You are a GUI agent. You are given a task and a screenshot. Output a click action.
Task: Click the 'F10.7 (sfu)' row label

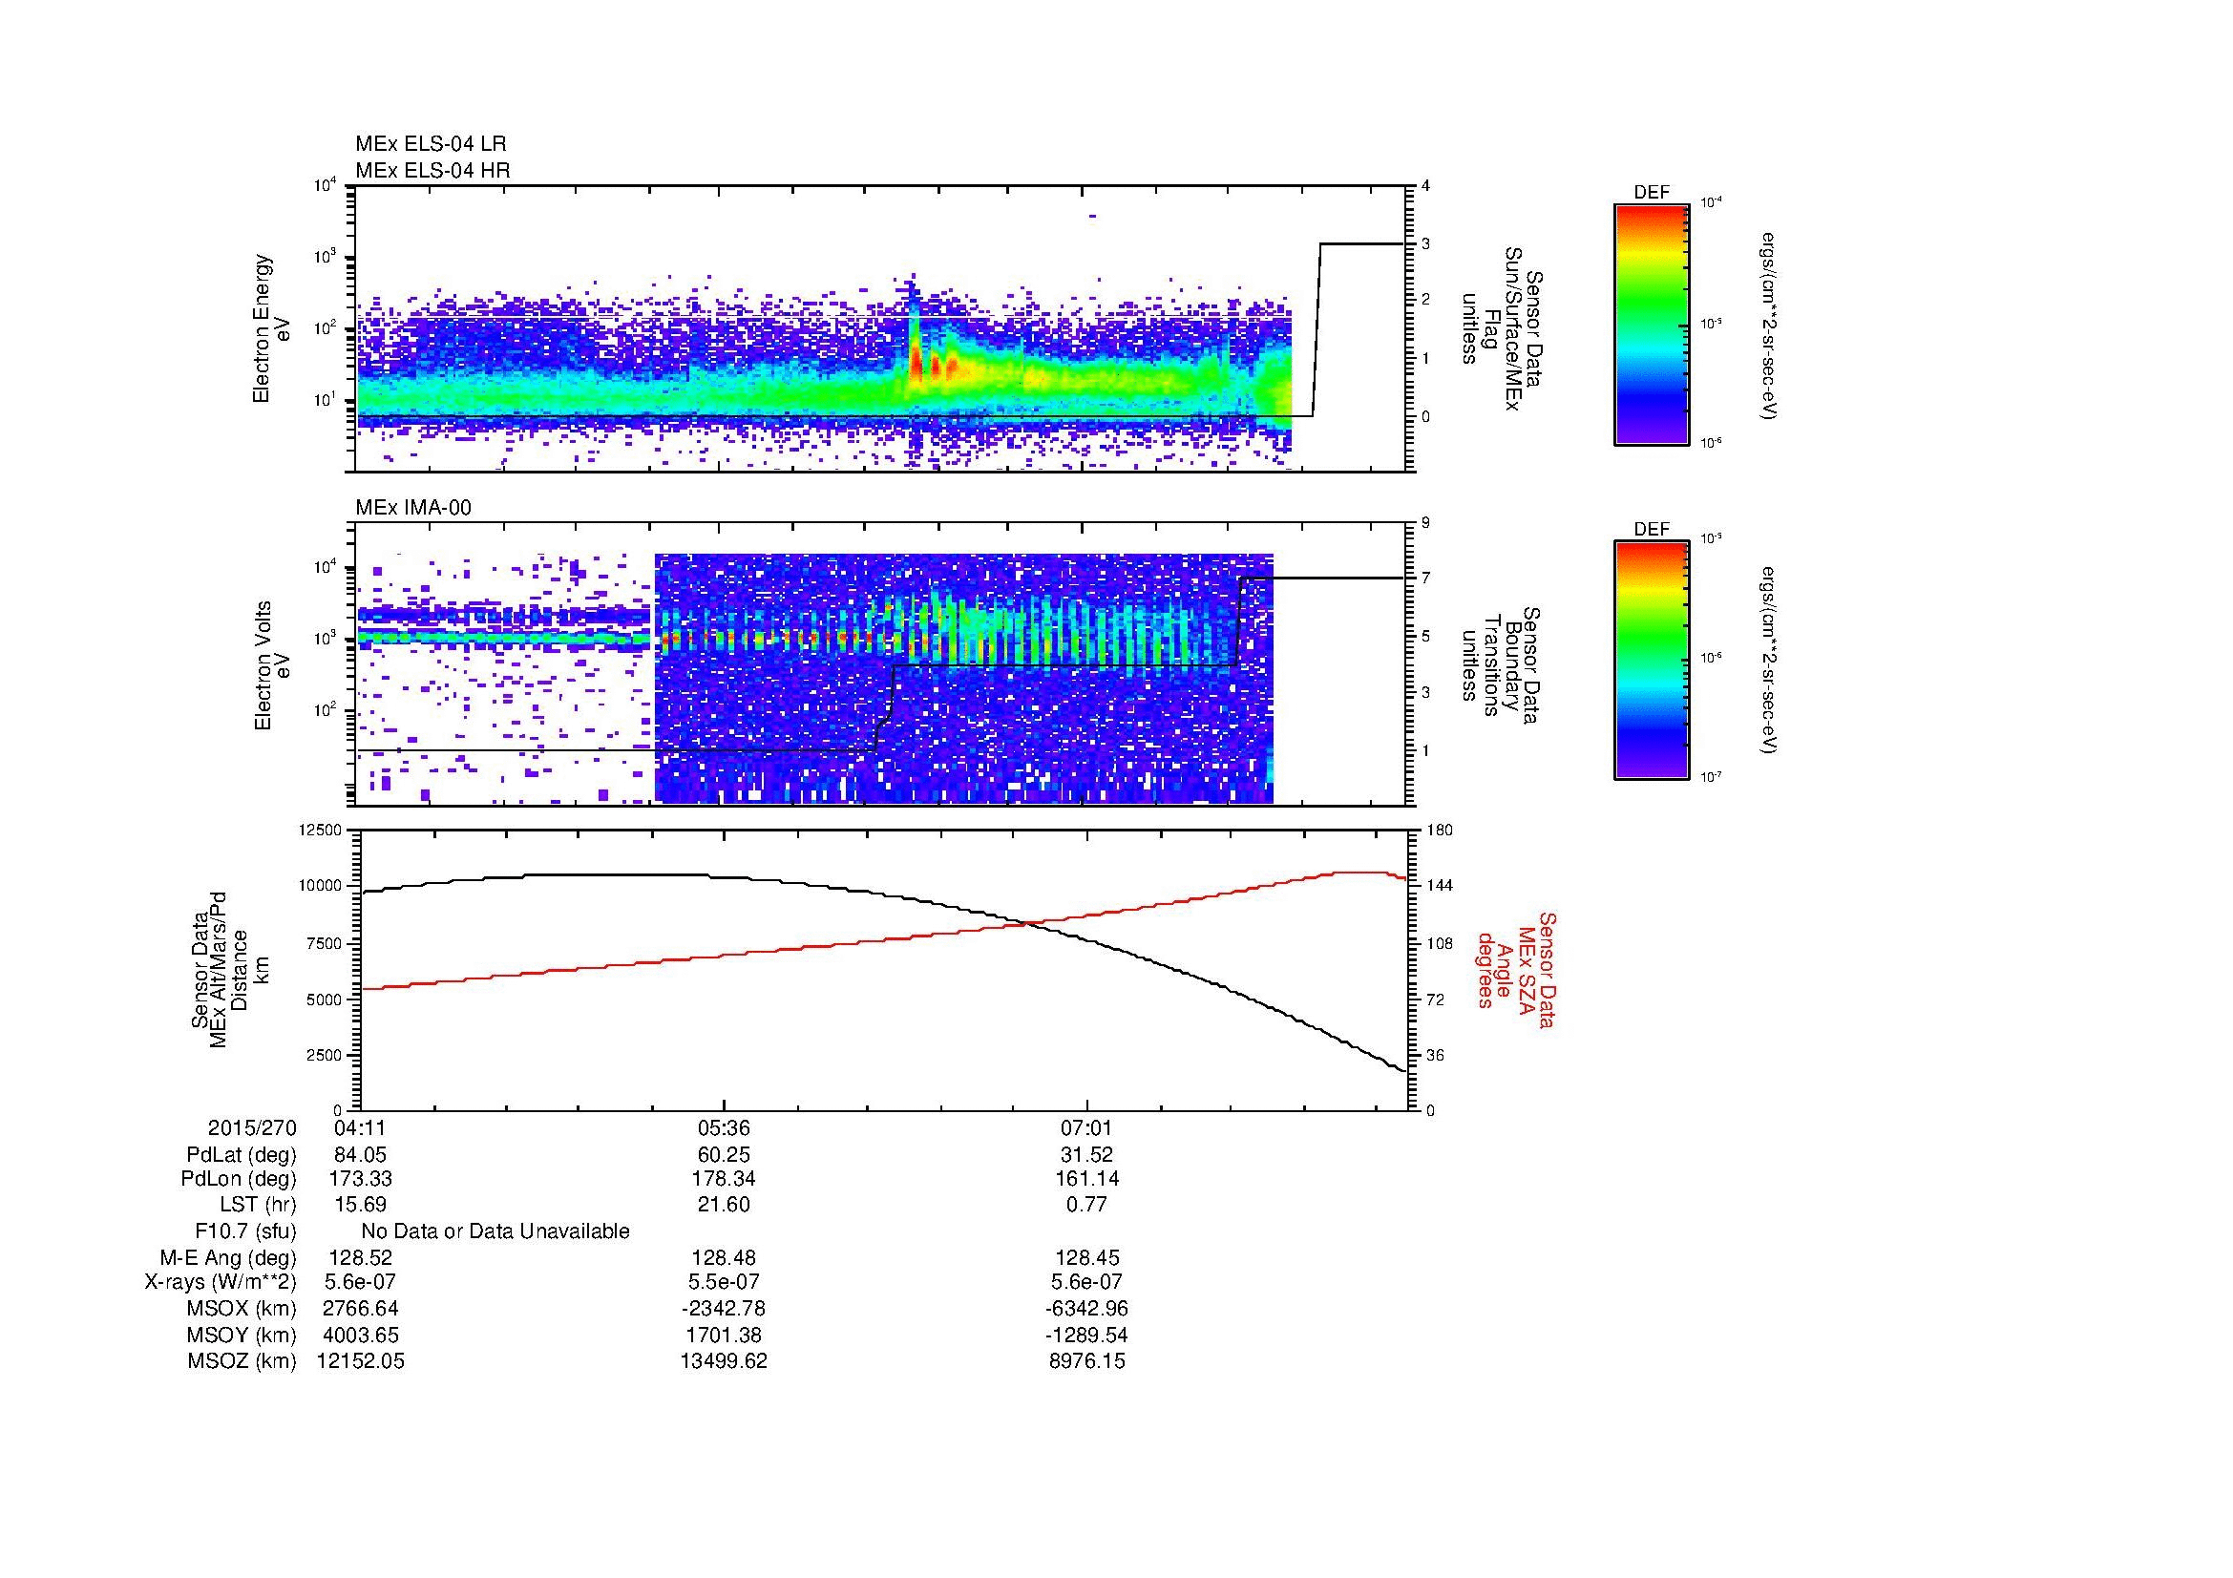point(245,1231)
